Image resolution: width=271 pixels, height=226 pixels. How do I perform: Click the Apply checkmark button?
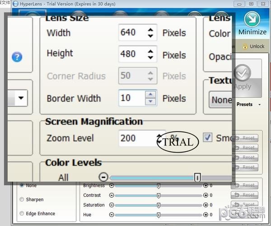click(x=242, y=73)
